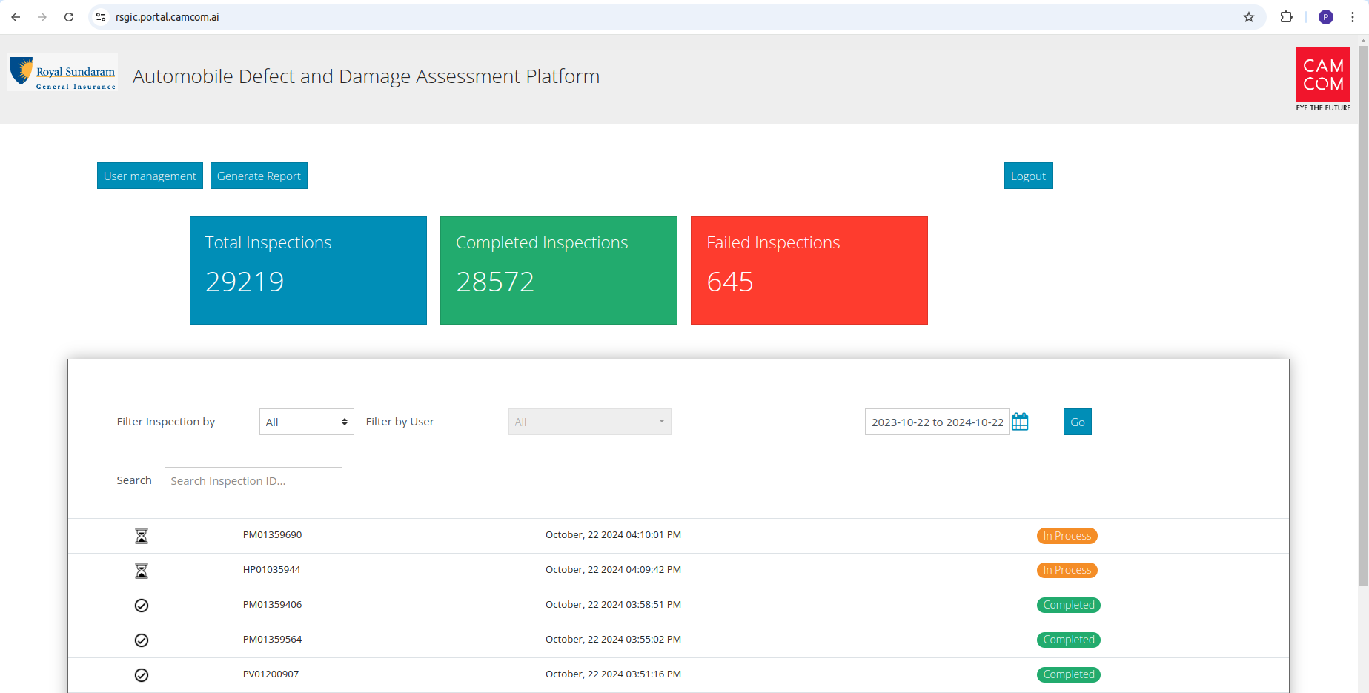Click the In Process badge for PM01359690
This screenshot has height=693, width=1369.
pos(1067,536)
